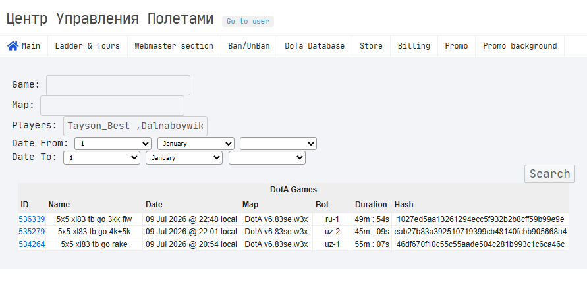The width and height of the screenshot is (587, 295).
Task: Open the Date From day dropdown
Action: pos(113,144)
